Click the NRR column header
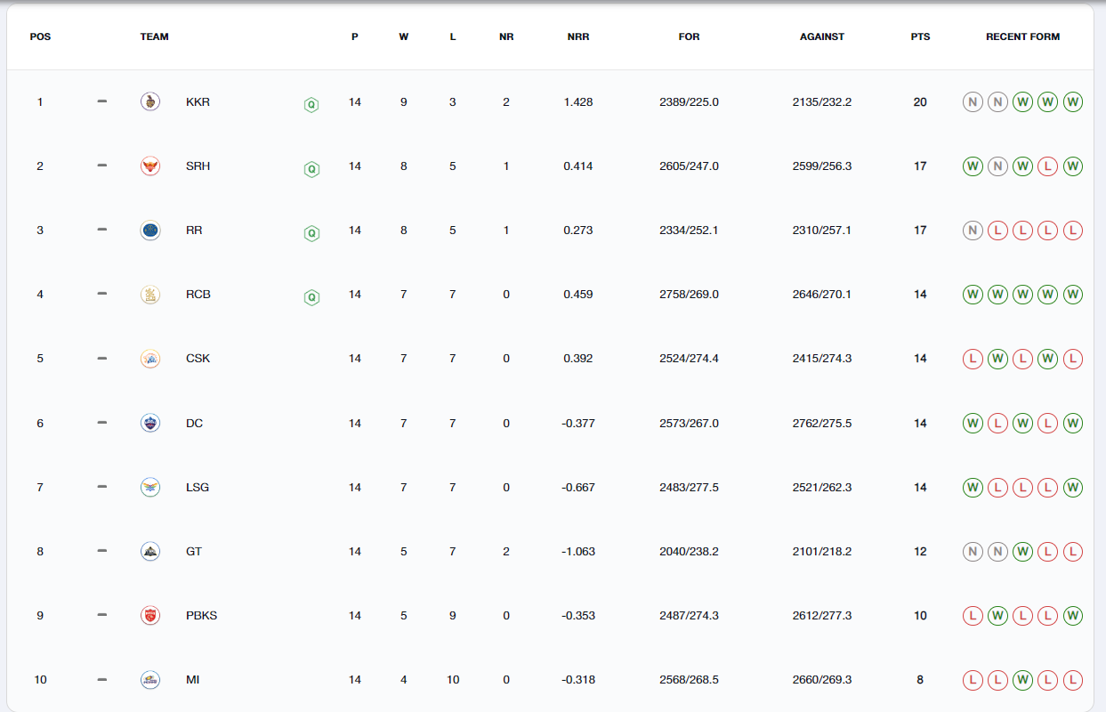This screenshot has height=712, width=1106. pyautogui.click(x=578, y=37)
